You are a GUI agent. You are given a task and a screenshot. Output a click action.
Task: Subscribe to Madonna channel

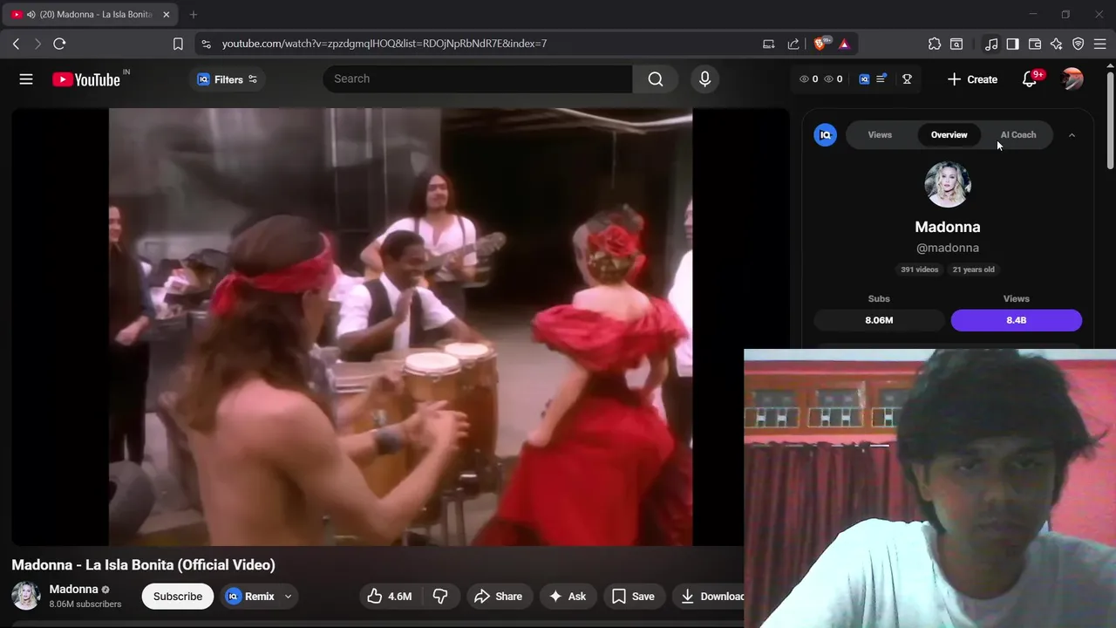(178, 597)
